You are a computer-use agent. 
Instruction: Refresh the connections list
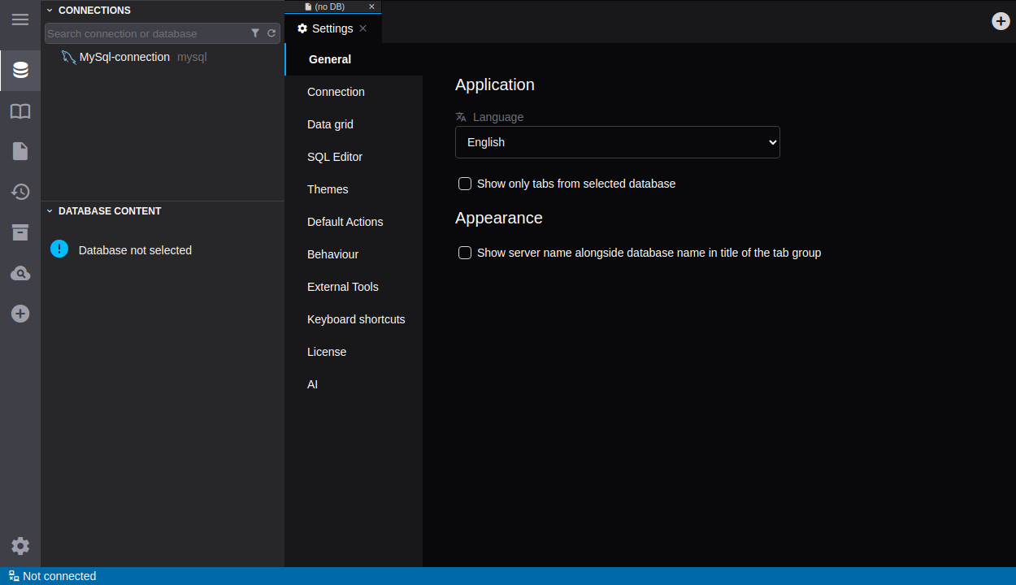pos(271,33)
